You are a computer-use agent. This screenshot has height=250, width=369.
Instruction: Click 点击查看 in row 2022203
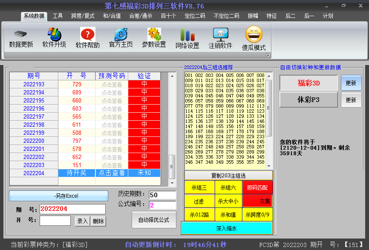[112, 165]
